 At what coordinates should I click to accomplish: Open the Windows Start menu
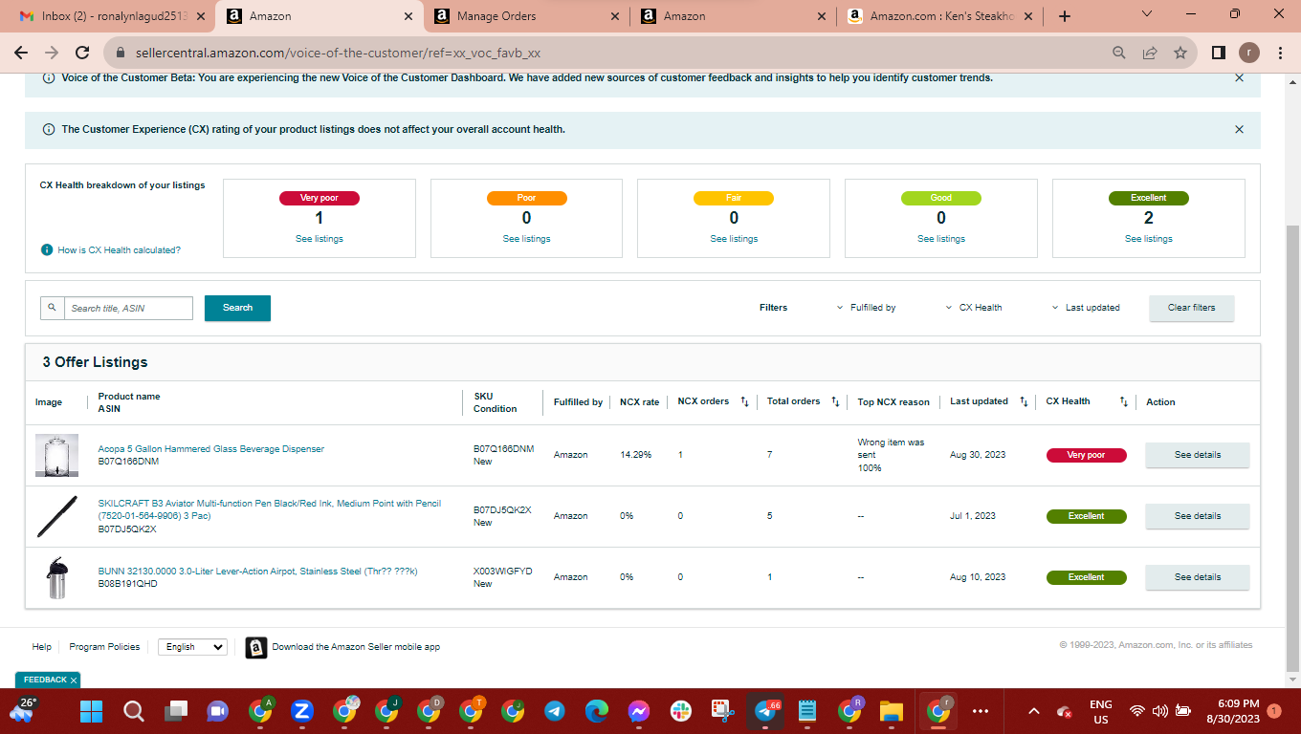(91, 711)
